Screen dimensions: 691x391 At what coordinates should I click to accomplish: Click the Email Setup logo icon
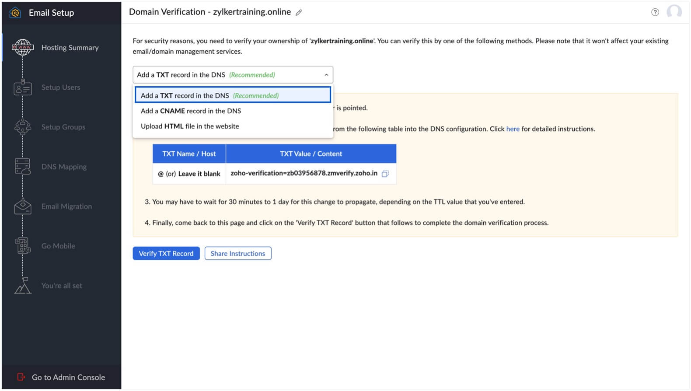tap(14, 12)
